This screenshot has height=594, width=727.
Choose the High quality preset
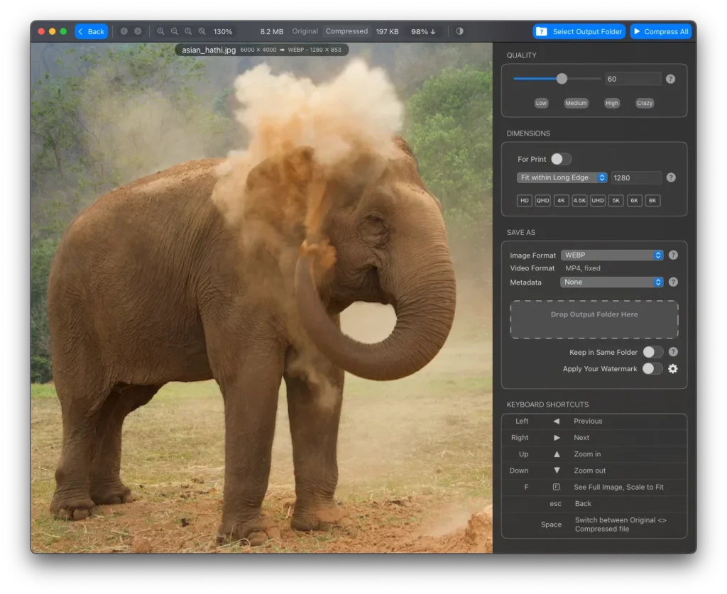click(x=611, y=103)
